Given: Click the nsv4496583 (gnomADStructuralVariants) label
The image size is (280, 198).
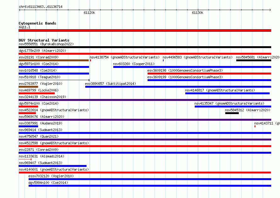Looking at the screenshot, I should tap(198, 57).
